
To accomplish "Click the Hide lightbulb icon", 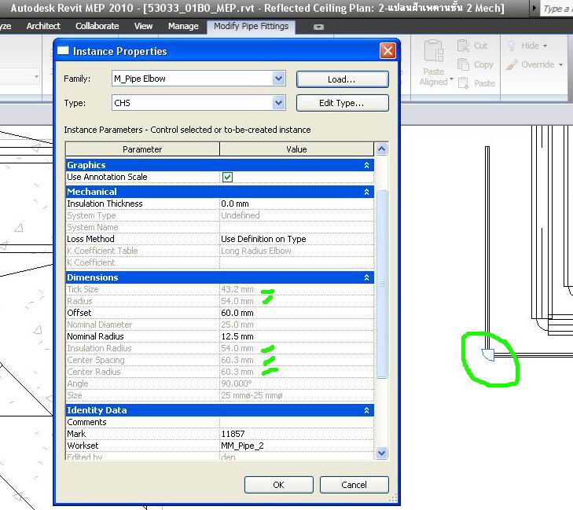I will (512, 46).
